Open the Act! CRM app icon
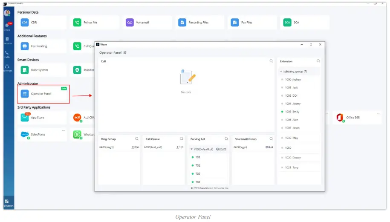 (x=77, y=117)
